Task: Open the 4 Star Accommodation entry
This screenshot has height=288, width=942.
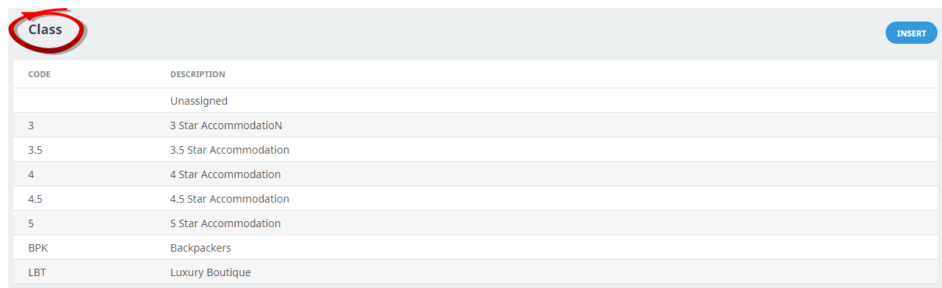Action: click(475, 174)
